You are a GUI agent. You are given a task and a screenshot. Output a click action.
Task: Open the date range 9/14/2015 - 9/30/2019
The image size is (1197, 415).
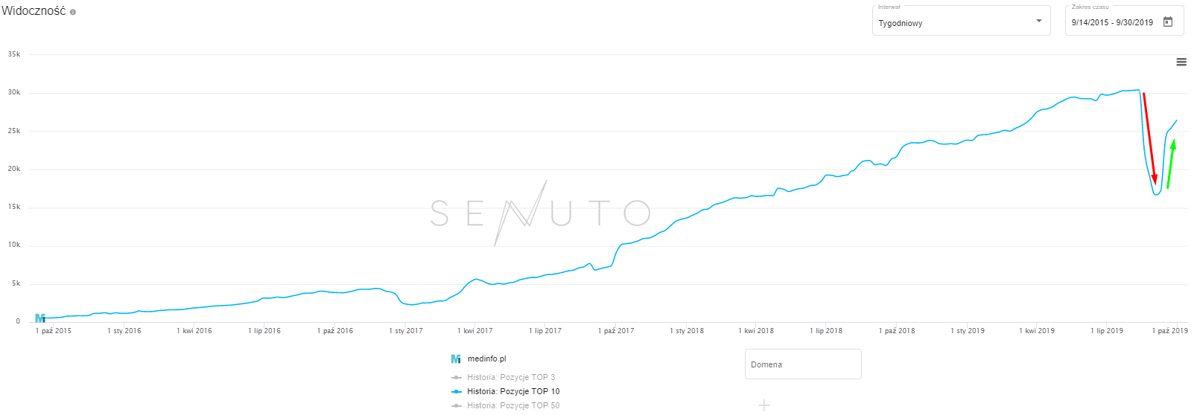(x=1112, y=23)
